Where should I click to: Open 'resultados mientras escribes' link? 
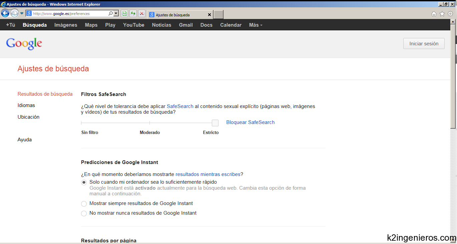click(208, 174)
